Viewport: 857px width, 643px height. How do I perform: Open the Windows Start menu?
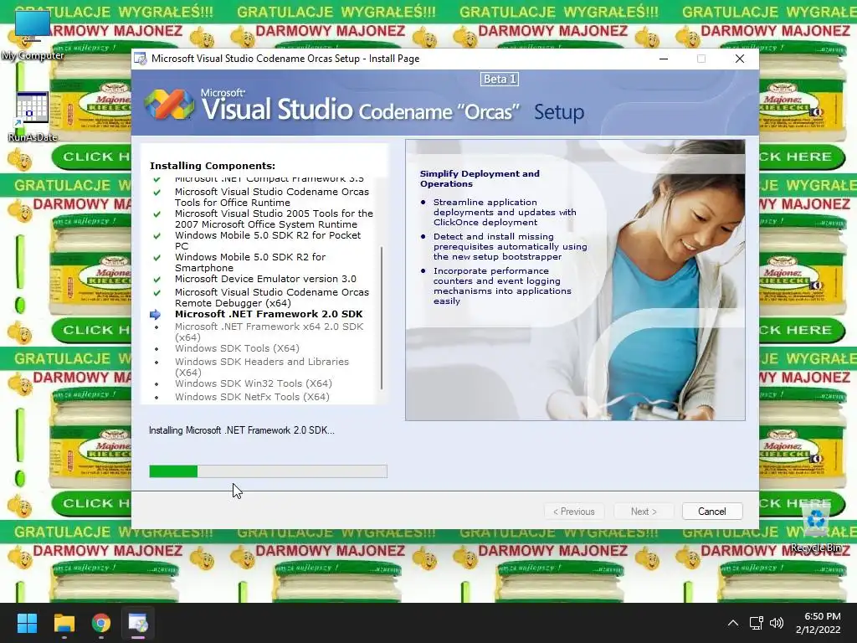click(x=27, y=623)
